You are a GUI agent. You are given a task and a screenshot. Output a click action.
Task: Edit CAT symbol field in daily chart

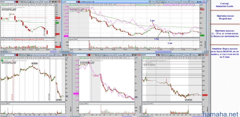pyautogui.click(x=8, y=2)
